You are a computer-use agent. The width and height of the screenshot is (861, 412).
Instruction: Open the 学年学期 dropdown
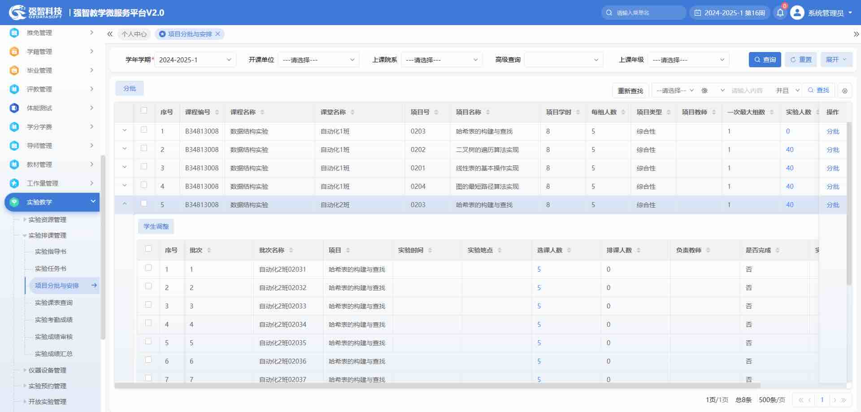click(x=195, y=60)
